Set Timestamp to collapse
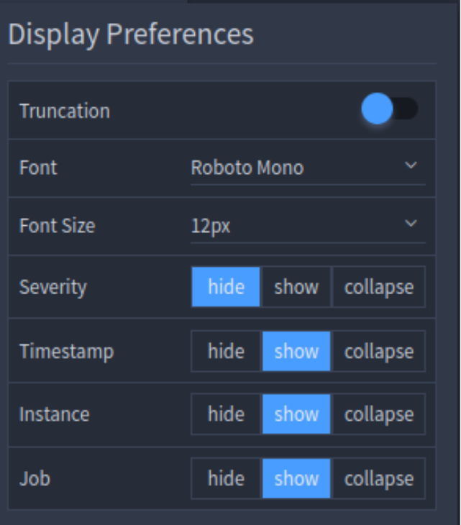This screenshot has height=525, width=461. (379, 351)
